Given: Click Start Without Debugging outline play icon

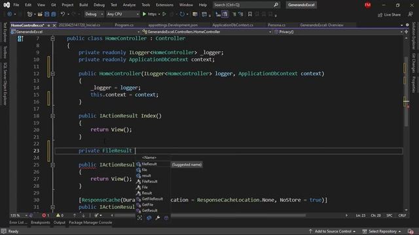Looking at the screenshot, I should pyautogui.click(x=164, y=14).
